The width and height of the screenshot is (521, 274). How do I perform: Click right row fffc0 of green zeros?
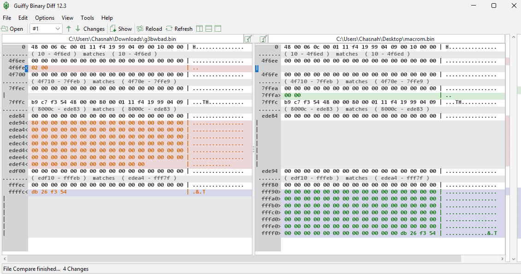[x=393, y=212]
